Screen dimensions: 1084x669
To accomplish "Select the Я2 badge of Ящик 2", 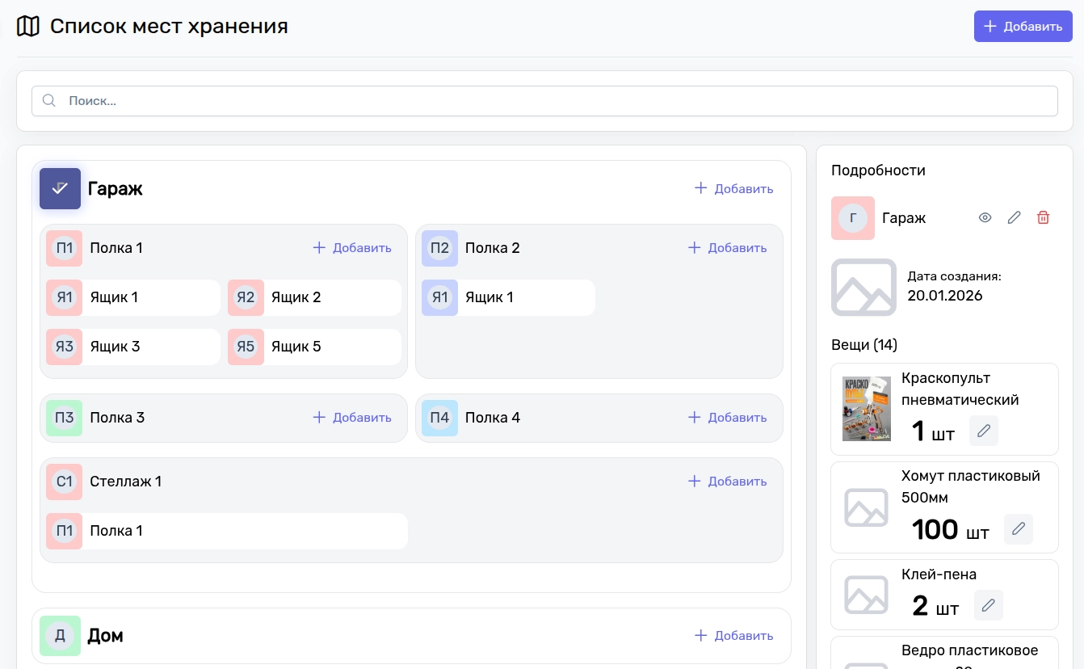I will pyautogui.click(x=246, y=297).
